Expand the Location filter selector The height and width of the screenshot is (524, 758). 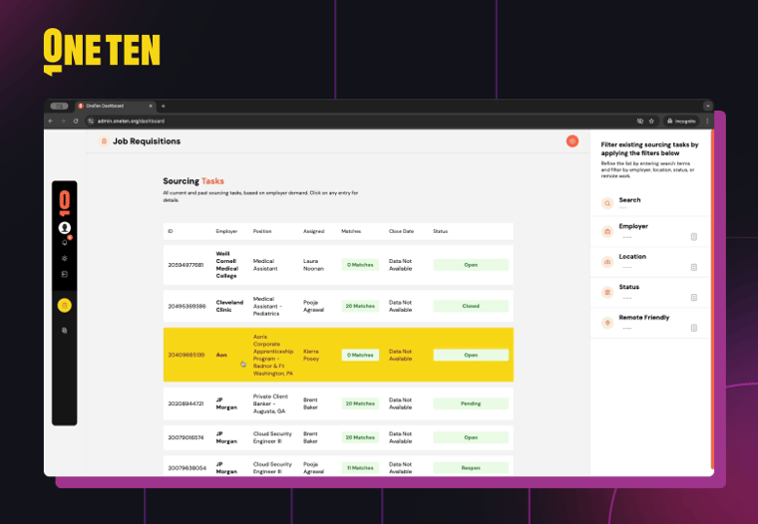click(x=694, y=267)
